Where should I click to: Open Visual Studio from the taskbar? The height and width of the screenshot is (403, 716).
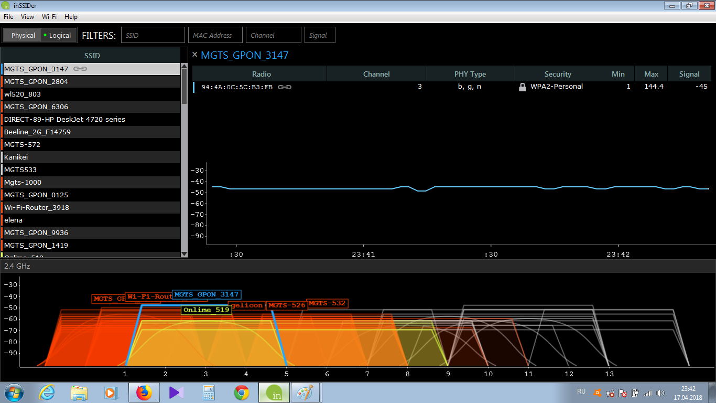[x=176, y=393]
